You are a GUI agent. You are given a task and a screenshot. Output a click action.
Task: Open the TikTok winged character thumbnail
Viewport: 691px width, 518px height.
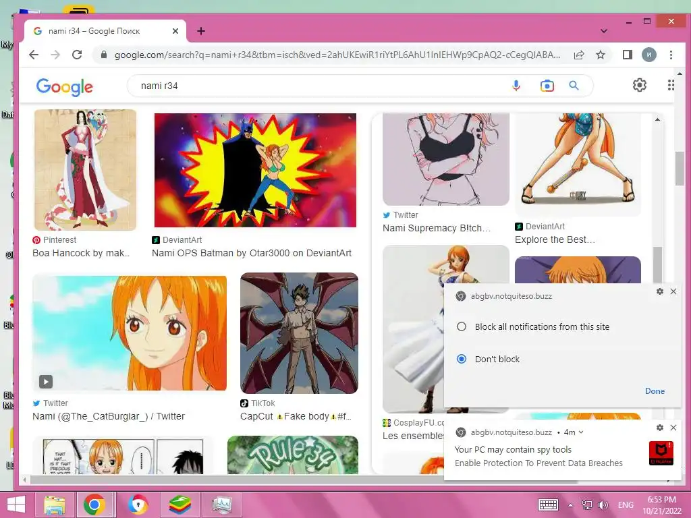[x=299, y=333]
